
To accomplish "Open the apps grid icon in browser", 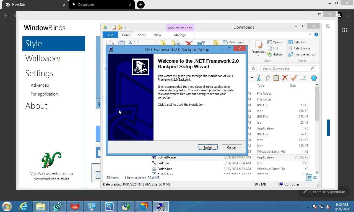I will point(345,30).
